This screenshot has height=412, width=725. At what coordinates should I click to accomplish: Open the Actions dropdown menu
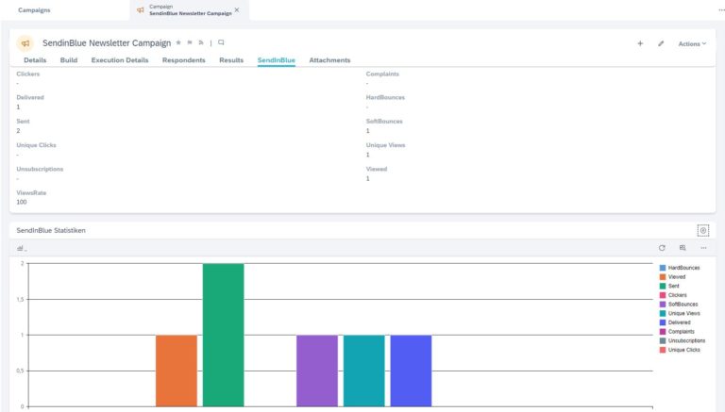pyautogui.click(x=692, y=44)
